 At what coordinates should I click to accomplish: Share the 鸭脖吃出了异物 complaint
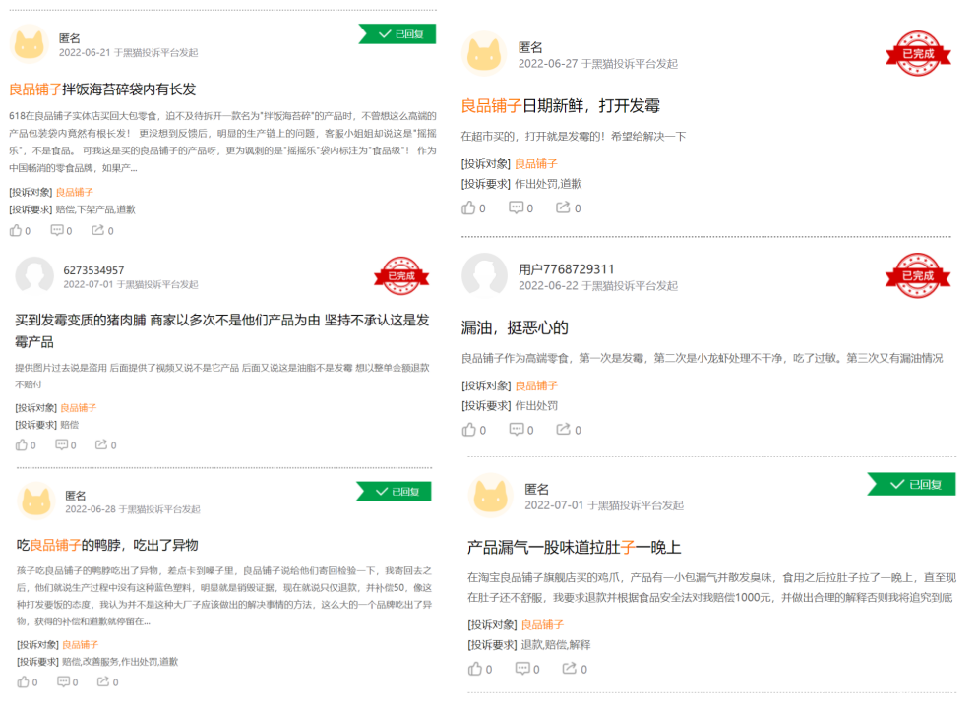coord(107,681)
